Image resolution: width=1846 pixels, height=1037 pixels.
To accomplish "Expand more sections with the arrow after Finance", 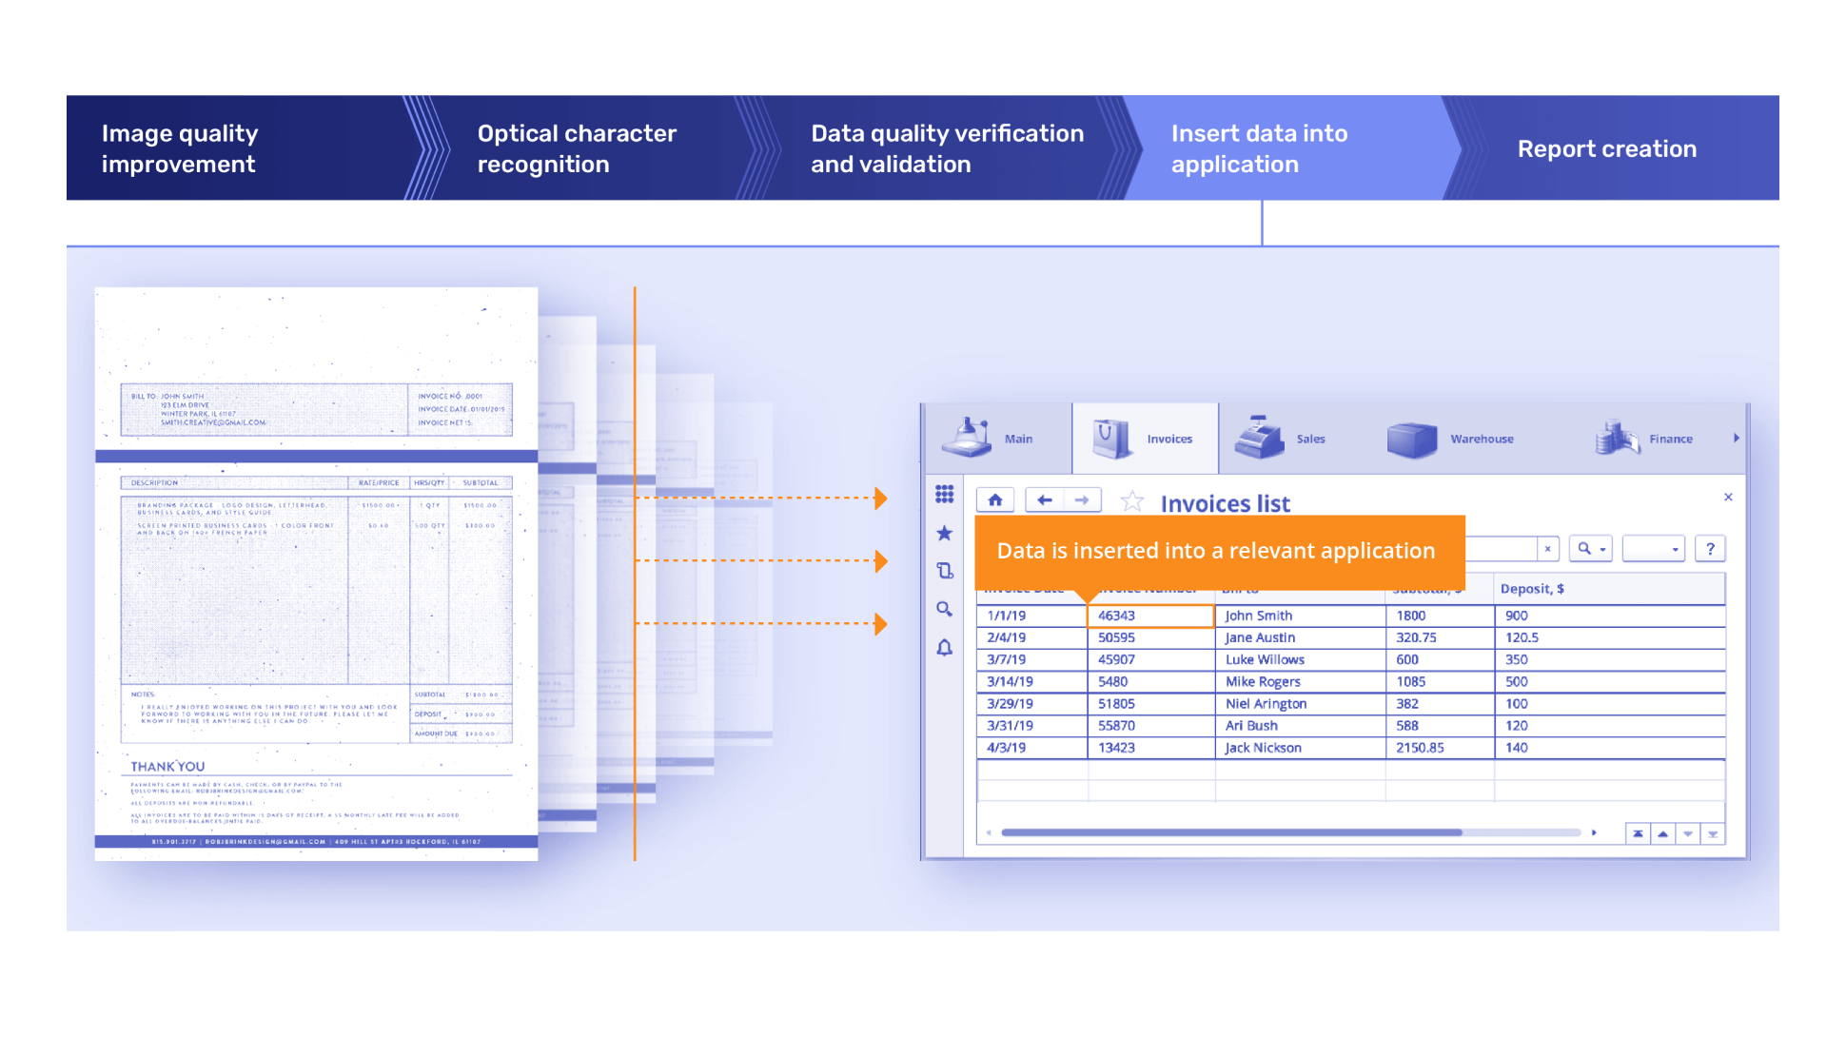I will click(1736, 439).
